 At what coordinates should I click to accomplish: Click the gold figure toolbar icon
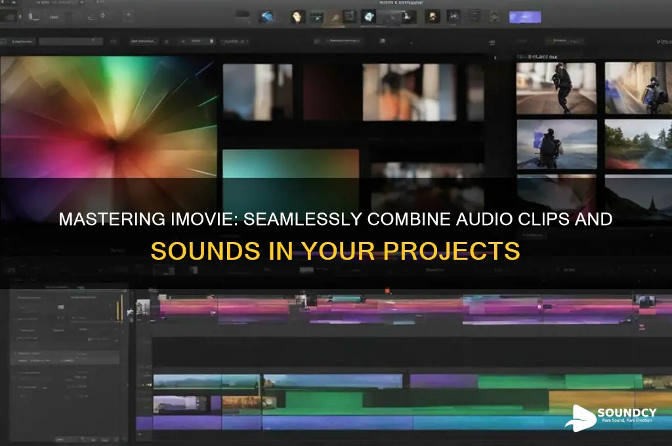click(432, 16)
